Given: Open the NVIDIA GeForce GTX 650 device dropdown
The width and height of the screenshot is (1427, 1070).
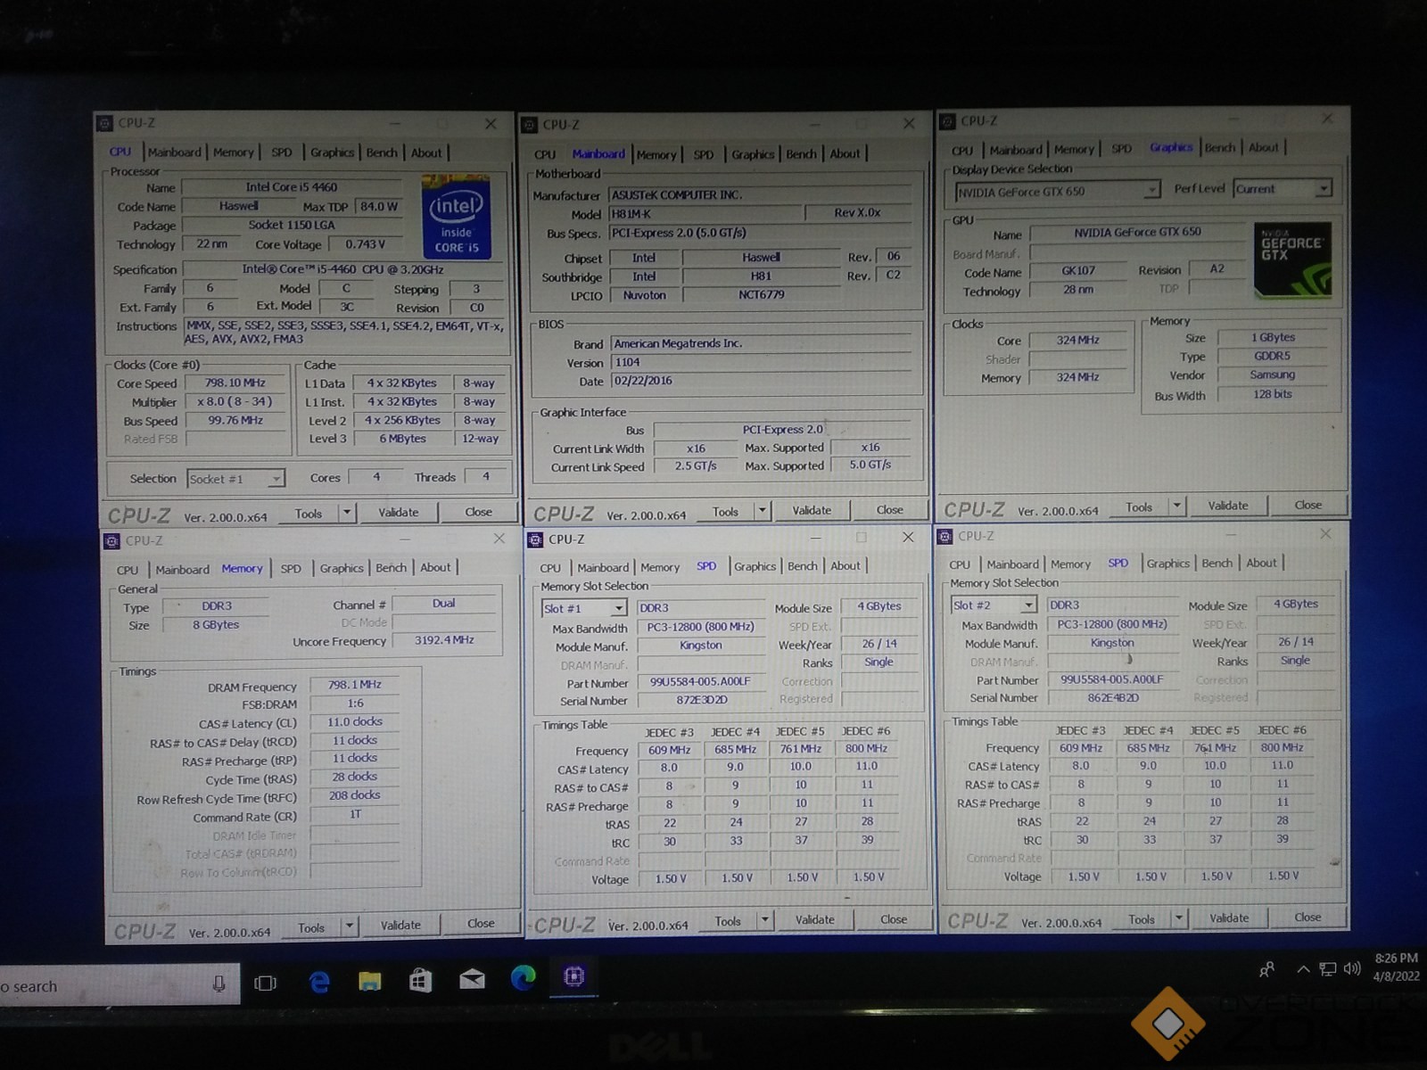Looking at the screenshot, I should [1057, 191].
